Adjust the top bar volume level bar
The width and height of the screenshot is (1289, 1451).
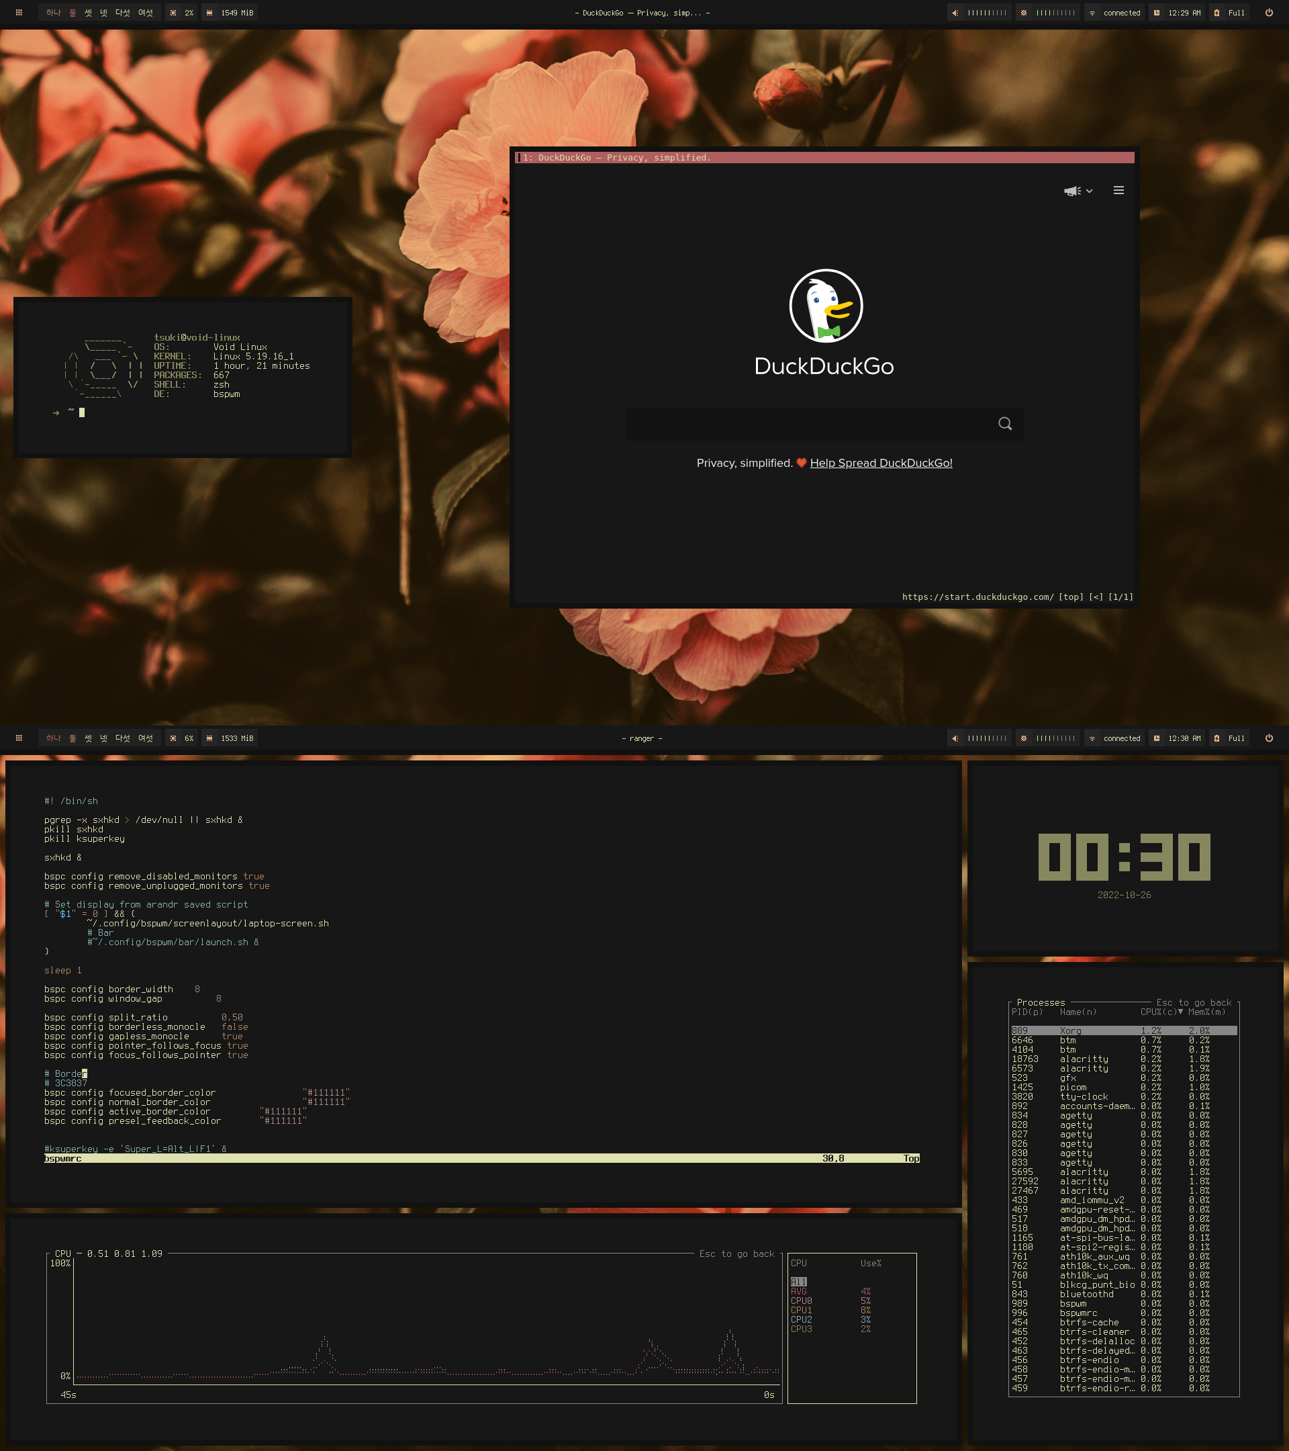(986, 13)
